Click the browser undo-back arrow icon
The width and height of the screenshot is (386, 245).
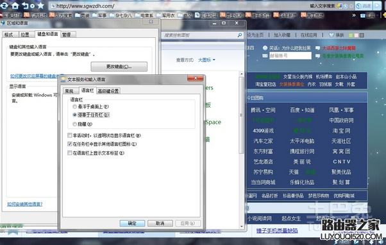(x=25, y=5)
